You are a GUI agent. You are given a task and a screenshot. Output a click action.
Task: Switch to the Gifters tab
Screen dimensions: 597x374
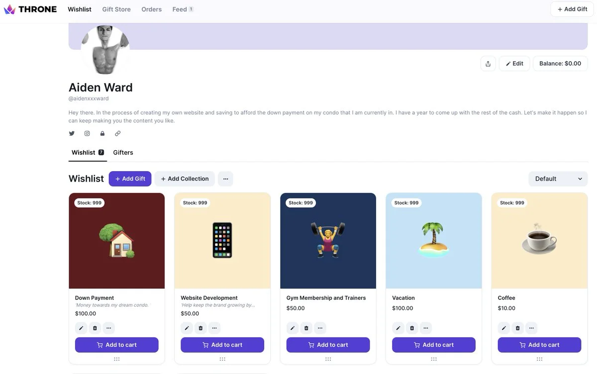[x=123, y=152]
